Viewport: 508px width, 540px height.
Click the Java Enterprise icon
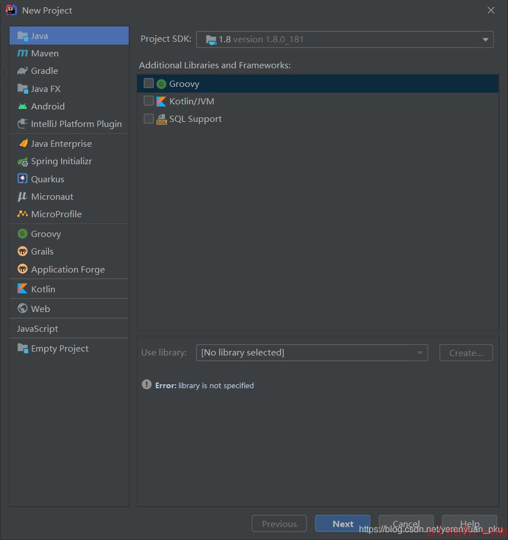(x=23, y=143)
